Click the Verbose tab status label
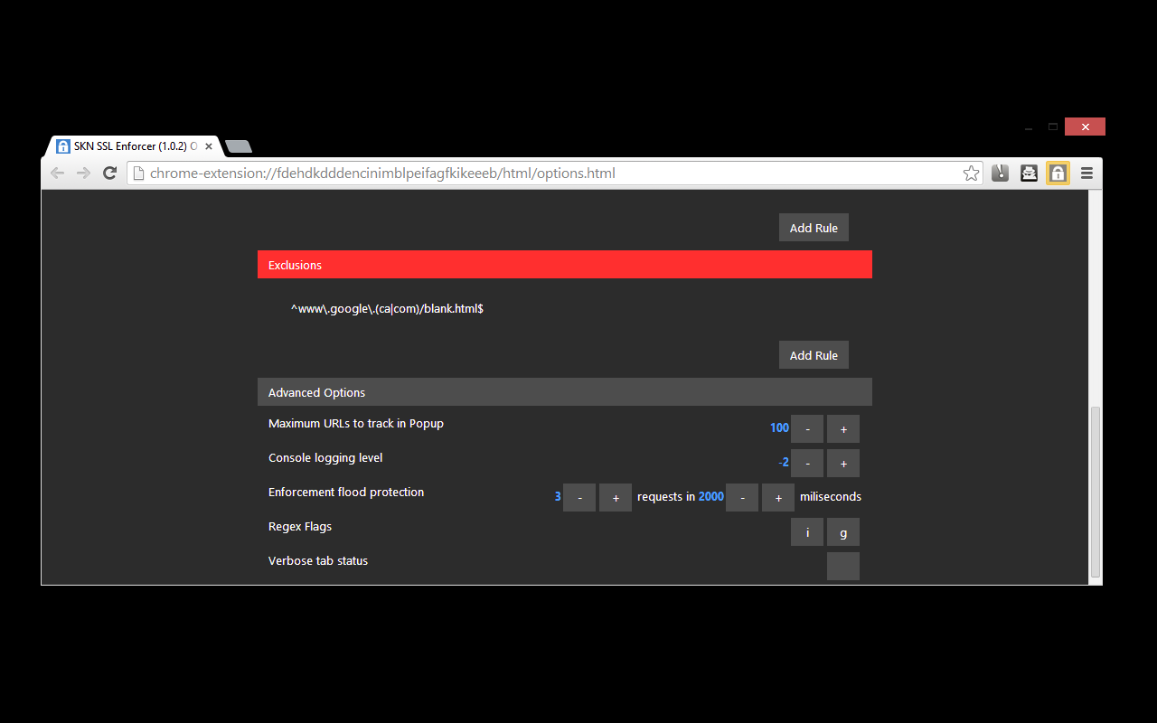 click(x=318, y=561)
